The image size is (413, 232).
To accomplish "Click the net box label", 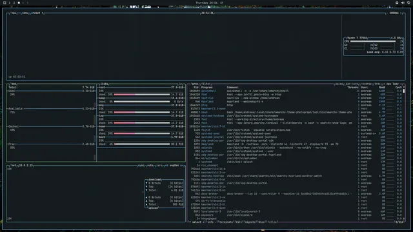I will 14,166.
